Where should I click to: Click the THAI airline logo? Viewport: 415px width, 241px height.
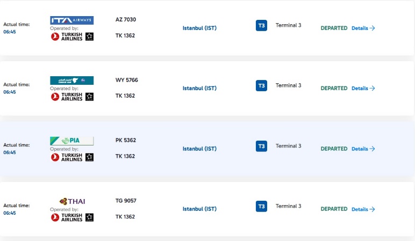coord(73,201)
